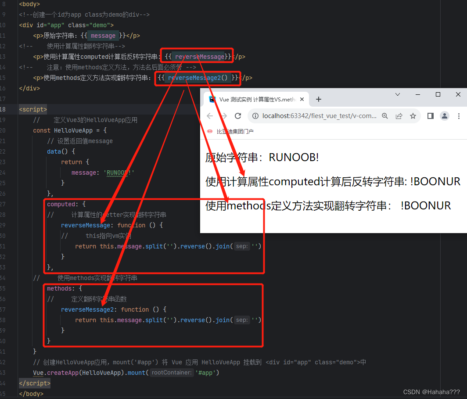Click the opening <script> tag in editor
Viewport: 467px width, 399px height.
(x=33, y=109)
